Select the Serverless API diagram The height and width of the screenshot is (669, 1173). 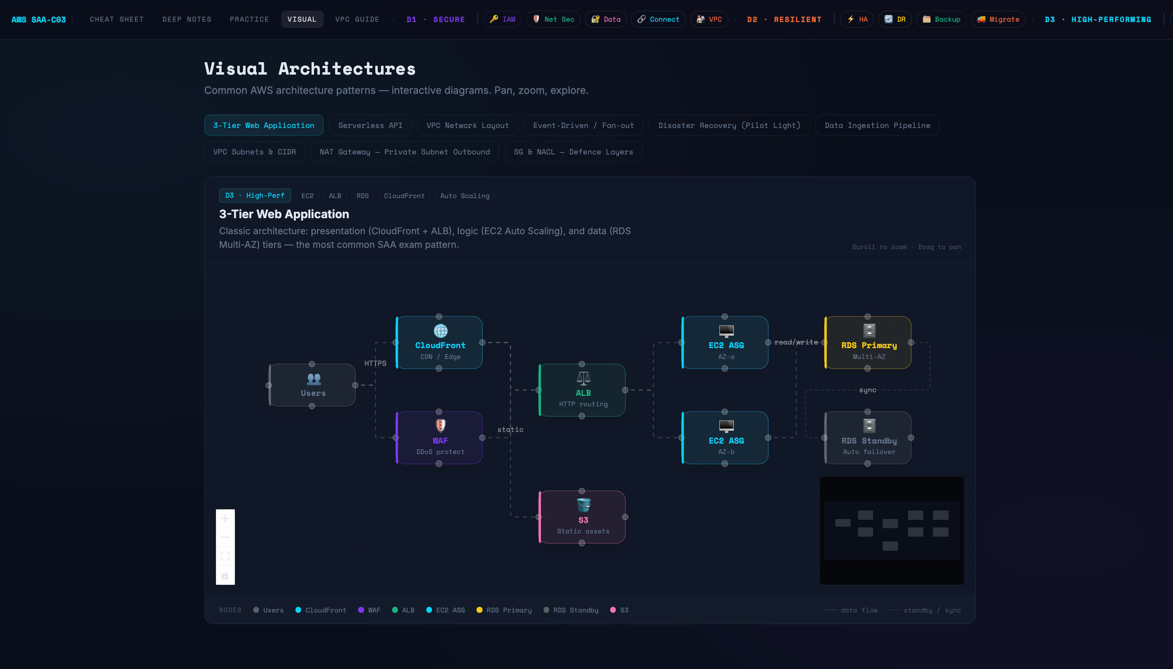click(x=370, y=125)
